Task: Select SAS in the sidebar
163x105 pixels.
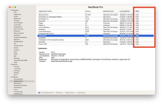Action: [15, 52]
